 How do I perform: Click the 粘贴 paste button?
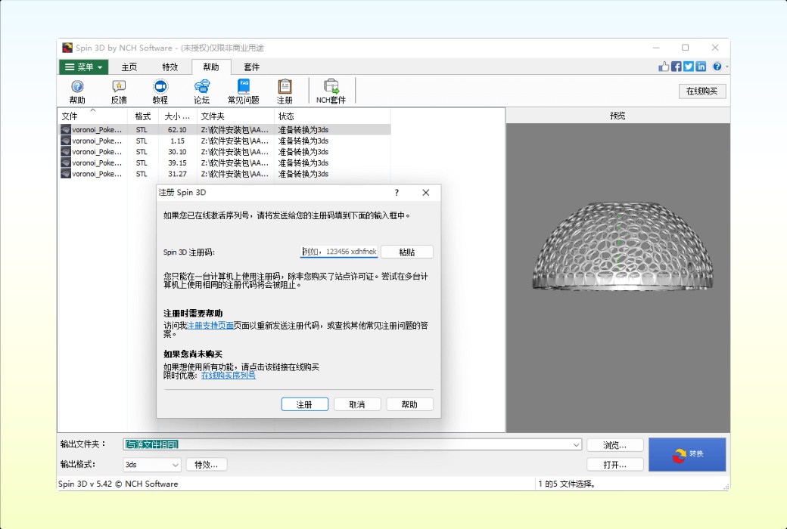point(406,252)
